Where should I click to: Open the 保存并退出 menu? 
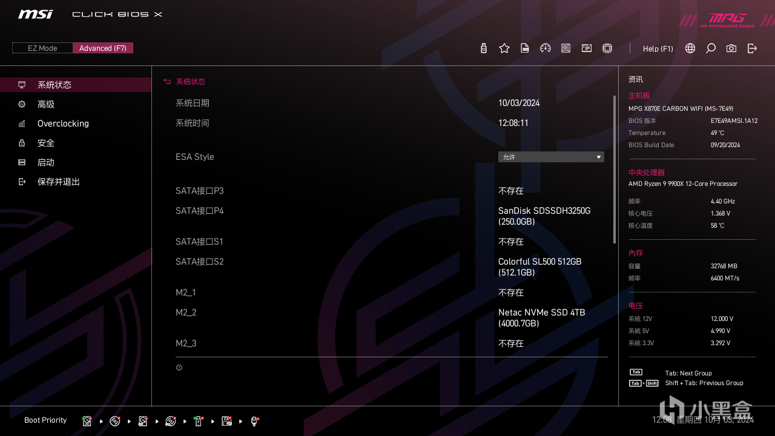click(76, 182)
